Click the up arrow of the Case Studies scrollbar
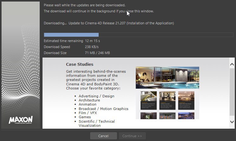The image size is (236, 141). click(x=232, y=64)
